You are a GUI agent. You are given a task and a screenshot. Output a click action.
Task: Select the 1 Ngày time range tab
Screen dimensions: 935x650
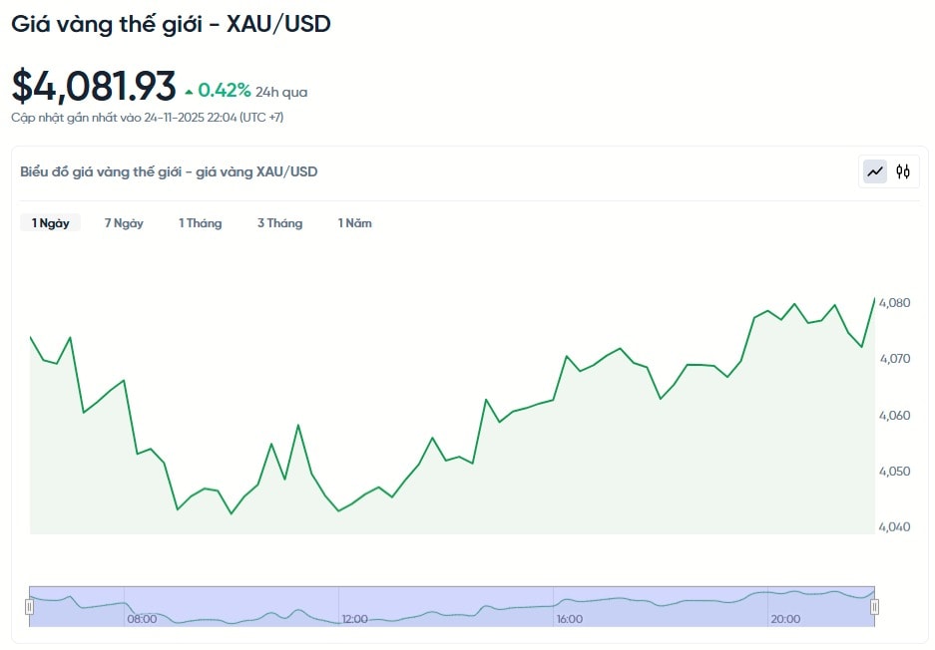click(x=50, y=223)
